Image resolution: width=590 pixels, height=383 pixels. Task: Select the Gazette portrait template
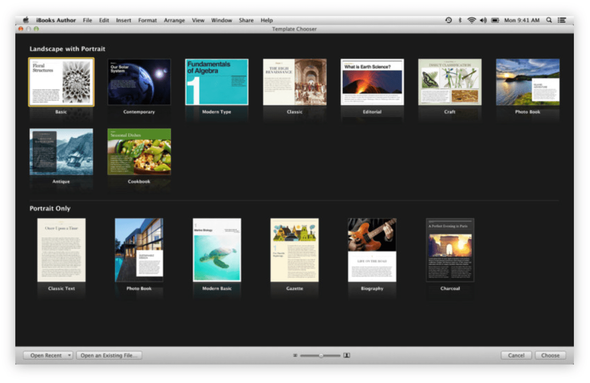tap(295, 250)
